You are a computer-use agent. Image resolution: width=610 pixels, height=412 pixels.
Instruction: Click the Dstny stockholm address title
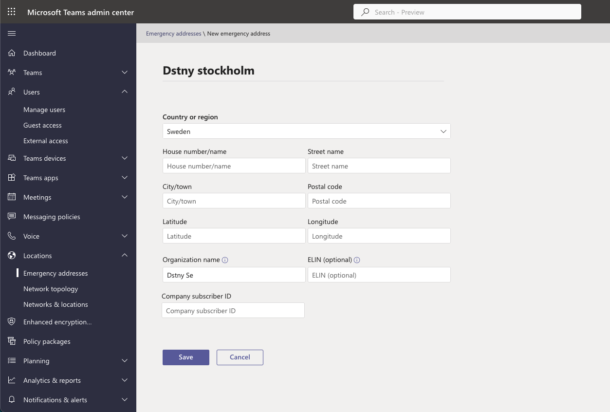(x=208, y=71)
